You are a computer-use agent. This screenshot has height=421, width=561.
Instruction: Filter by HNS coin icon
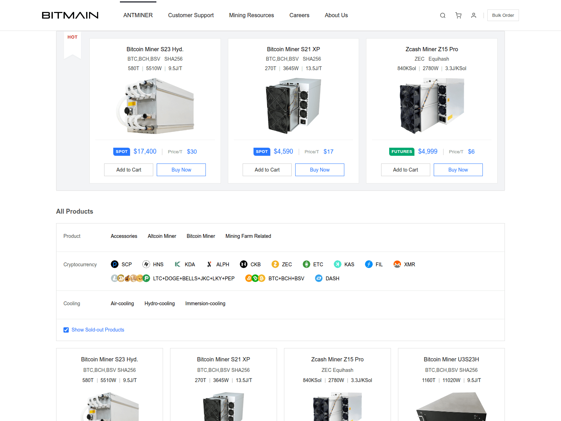pyautogui.click(x=146, y=264)
